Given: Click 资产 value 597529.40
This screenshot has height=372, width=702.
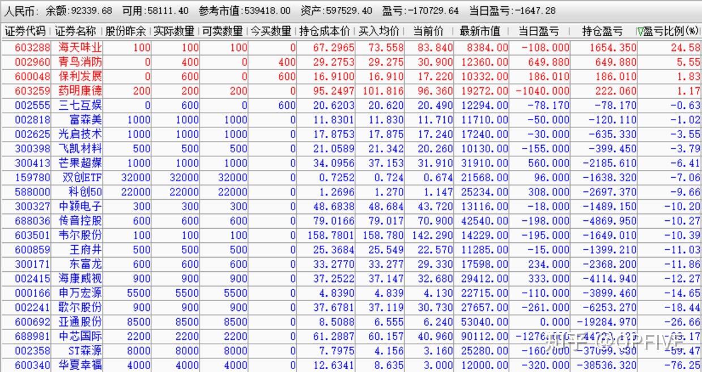Looking at the screenshot, I should (348, 11).
